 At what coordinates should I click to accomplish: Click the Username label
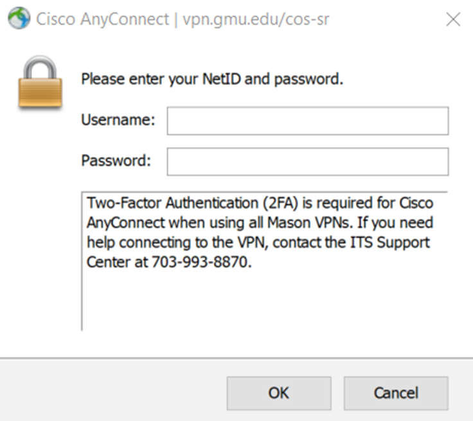point(118,120)
